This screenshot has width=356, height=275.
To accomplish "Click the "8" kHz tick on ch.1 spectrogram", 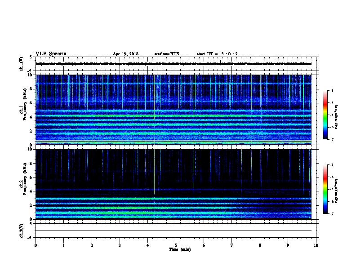I will pyautogui.click(x=31, y=89).
